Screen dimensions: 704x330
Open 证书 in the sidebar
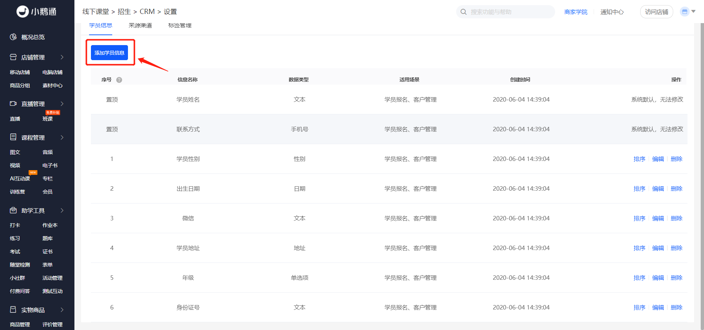pos(48,252)
